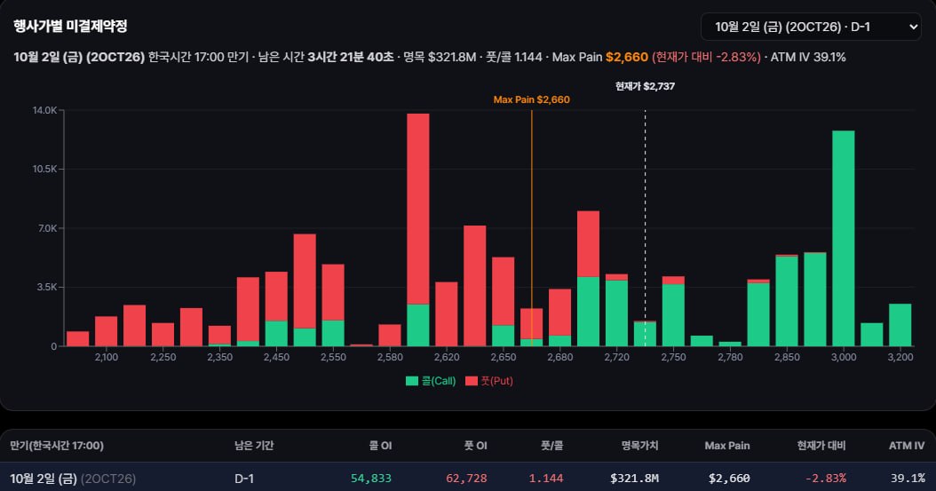Click the 1.144 put/call ratio cell
This screenshot has height=491, width=936.
[x=546, y=479]
